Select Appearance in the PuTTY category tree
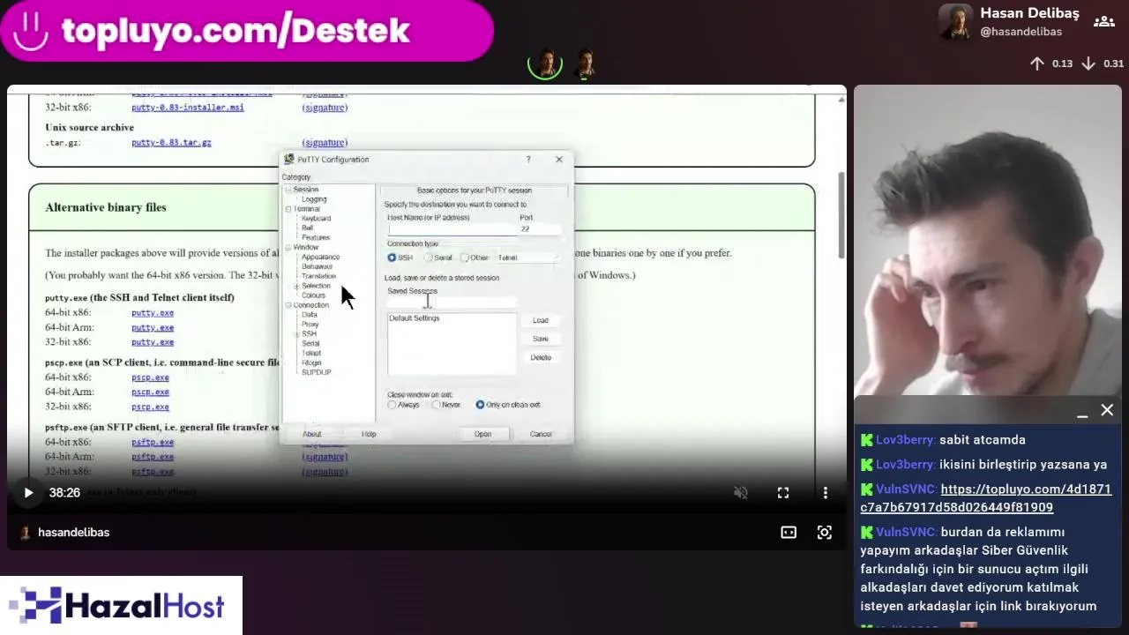Viewport: 1129px width, 635px height. 320,258
